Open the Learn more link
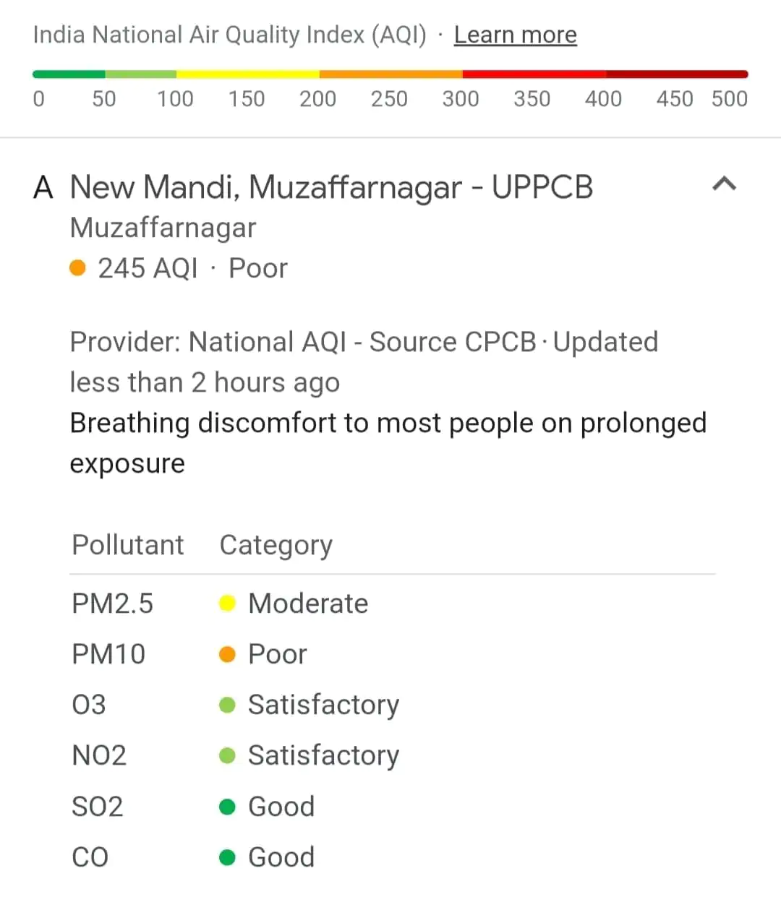 click(x=515, y=35)
